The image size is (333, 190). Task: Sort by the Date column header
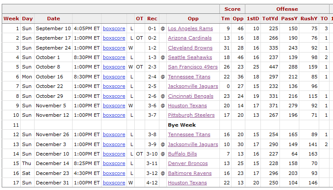[x=53, y=19]
